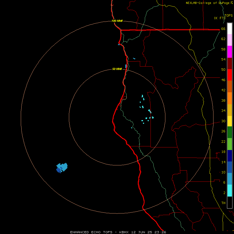The height and width of the screenshot is (234, 234).
Task: Click the 46 legend value
Action: click(x=223, y=80)
